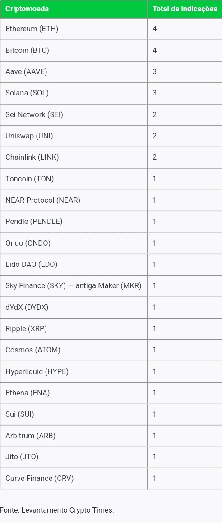222x523 pixels.
Task: Click the Lido DAO (LDO) cell
Action: click(x=73, y=265)
